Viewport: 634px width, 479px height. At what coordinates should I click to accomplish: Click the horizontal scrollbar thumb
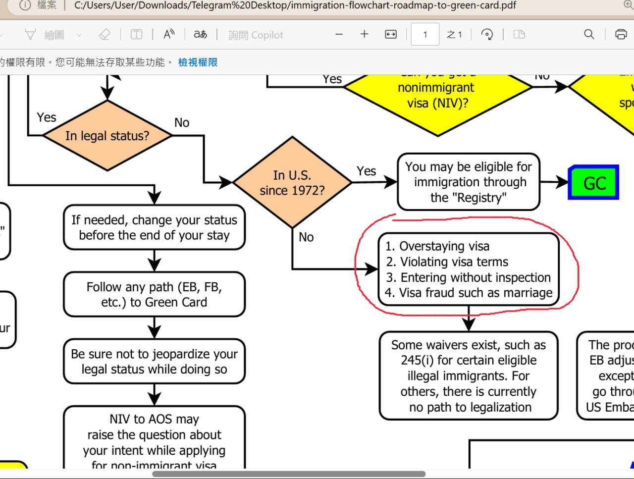pyautogui.click(x=288, y=474)
